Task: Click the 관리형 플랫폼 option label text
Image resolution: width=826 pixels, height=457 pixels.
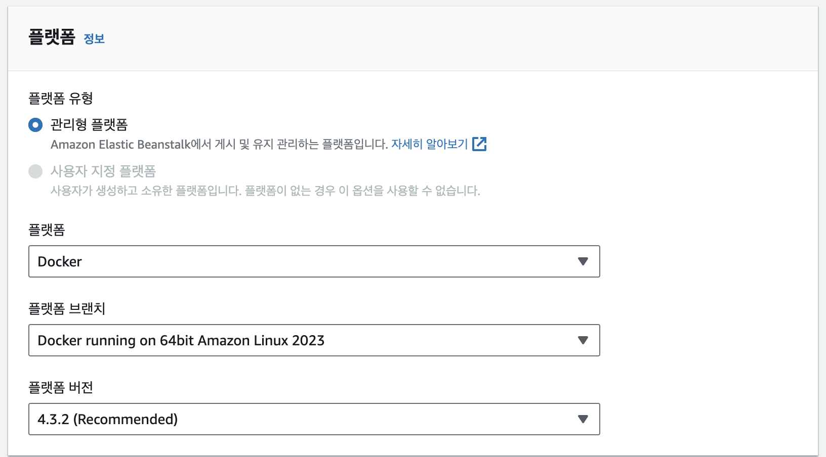Action: coord(89,125)
